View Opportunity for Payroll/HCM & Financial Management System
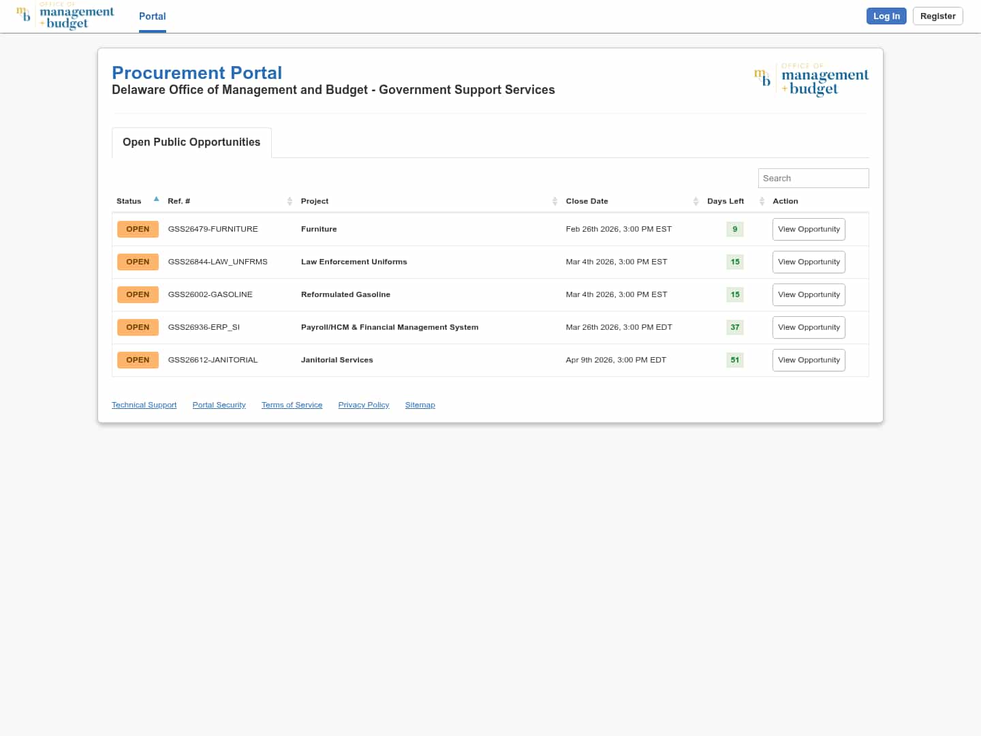Screen dimensions: 981x736 809,327
